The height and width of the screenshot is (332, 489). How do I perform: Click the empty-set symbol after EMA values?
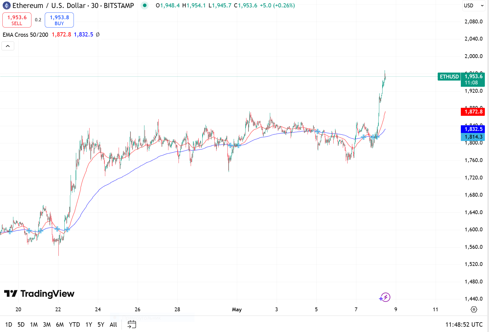98,35
